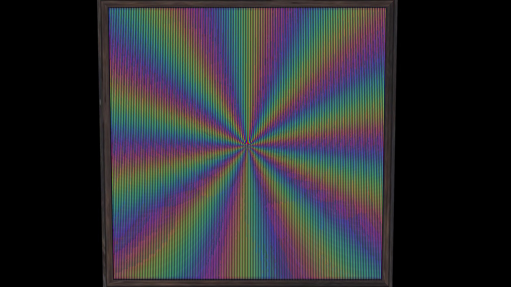
Task: Click the frame's top horizontal wooden edge
Action: click(247, 4)
